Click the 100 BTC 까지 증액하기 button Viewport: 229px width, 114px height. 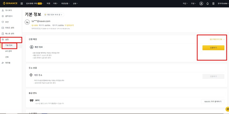(x=213, y=101)
